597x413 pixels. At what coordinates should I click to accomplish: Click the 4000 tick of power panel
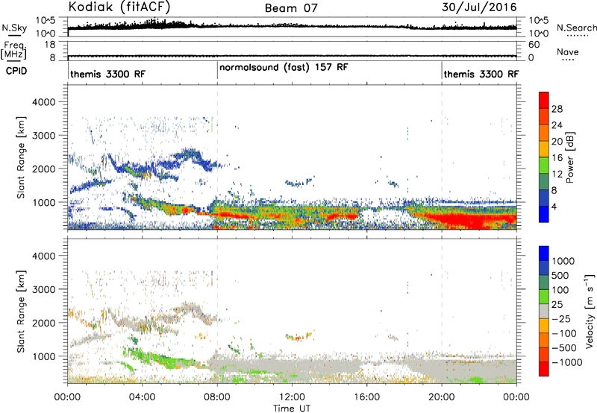[x=43, y=102]
